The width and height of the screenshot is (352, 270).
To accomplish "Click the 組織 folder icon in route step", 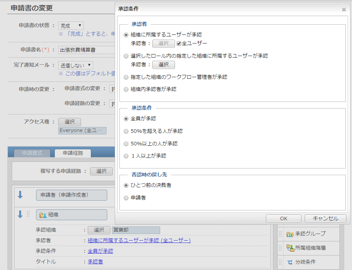I will [43, 215].
